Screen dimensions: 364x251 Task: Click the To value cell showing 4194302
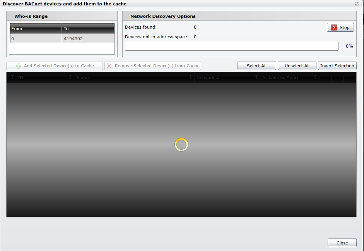pos(88,39)
